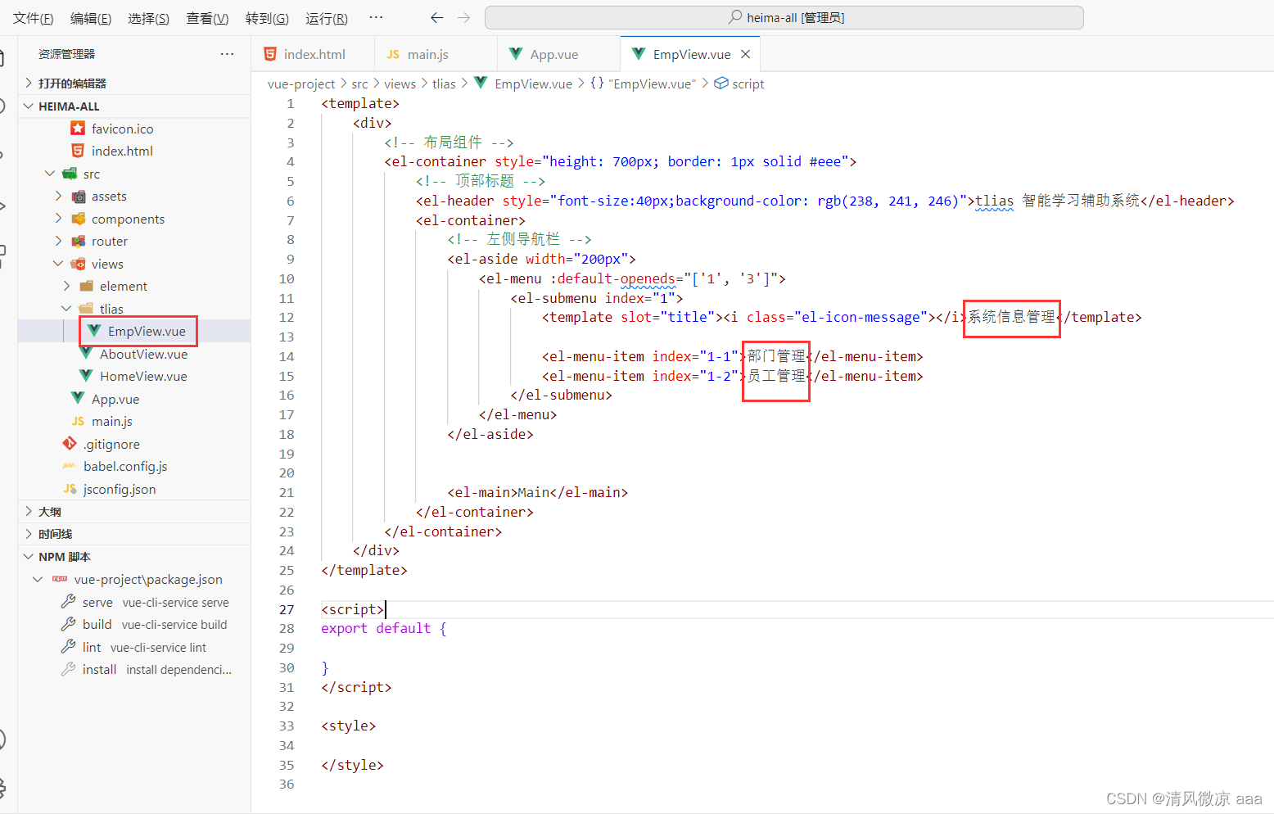The width and height of the screenshot is (1274, 814).
Task: Click the favicon.ico star icon
Action: tap(78, 128)
